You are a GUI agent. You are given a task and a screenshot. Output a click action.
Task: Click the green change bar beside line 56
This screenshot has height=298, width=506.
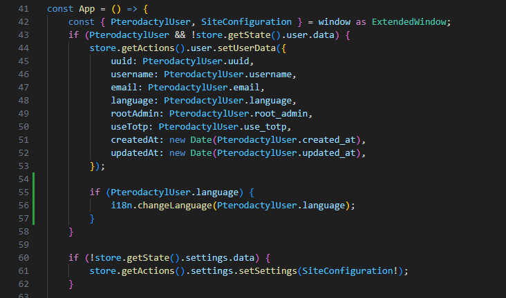33,206
